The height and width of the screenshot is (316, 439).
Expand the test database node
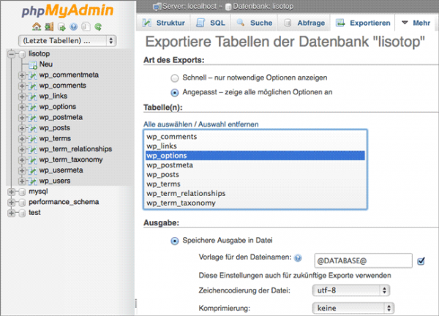click(x=12, y=214)
